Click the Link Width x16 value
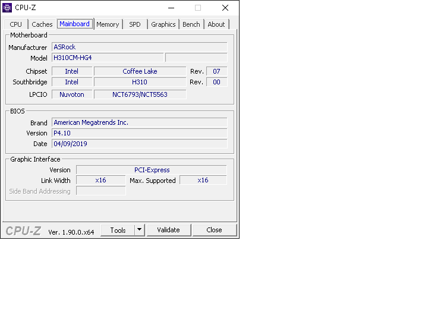The image size is (447, 335). pos(101,181)
